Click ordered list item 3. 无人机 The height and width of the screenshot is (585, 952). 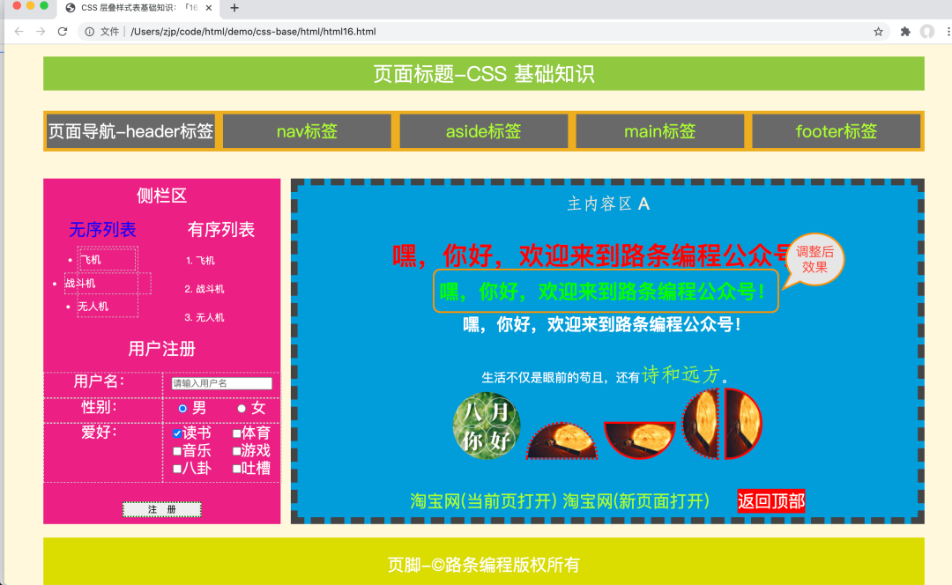tap(205, 317)
